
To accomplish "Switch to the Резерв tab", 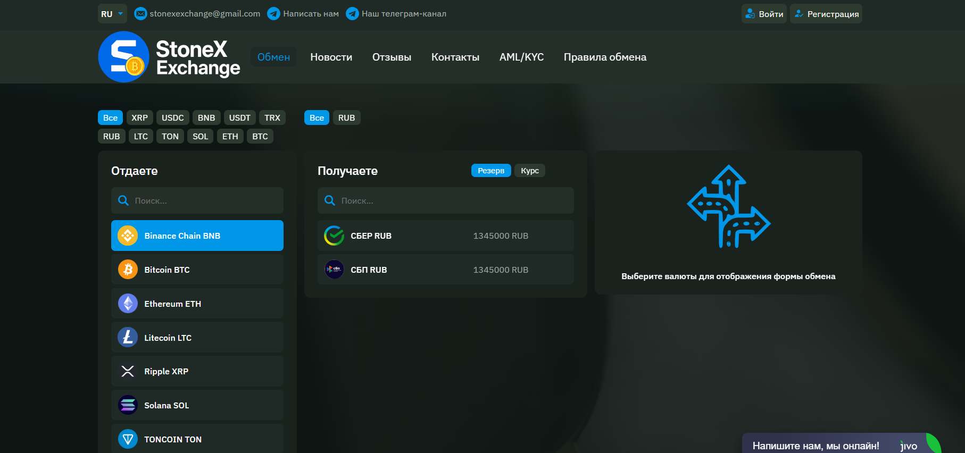I will click(491, 170).
